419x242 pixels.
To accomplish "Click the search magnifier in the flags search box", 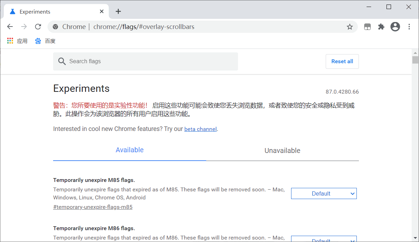I will pyautogui.click(x=62, y=61).
